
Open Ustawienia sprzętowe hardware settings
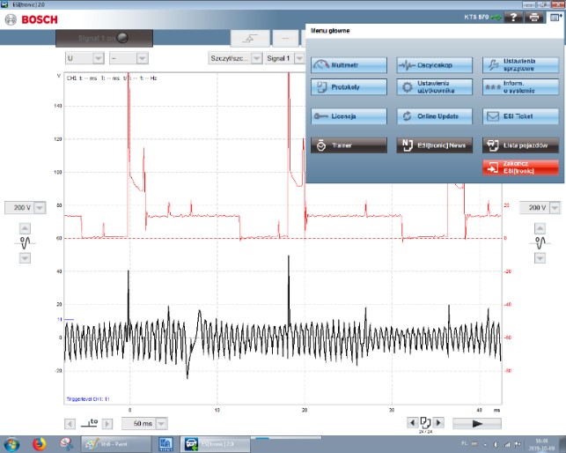[x=519, y=65]
